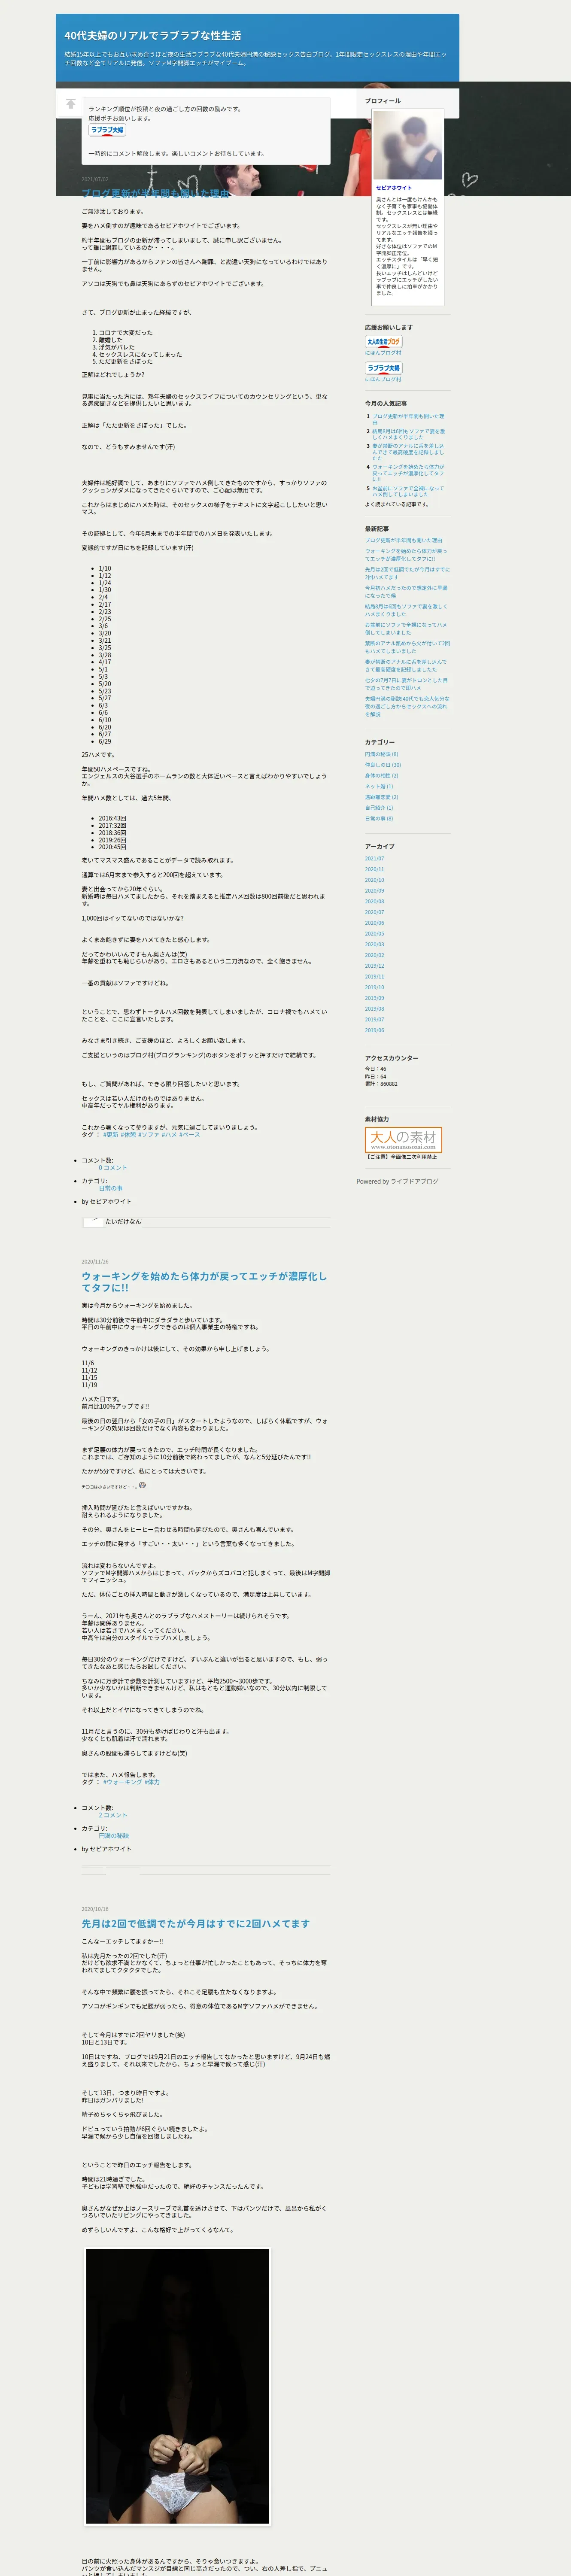Open popular article ranked number 2
571x2576 pixels.
pos(409,434)
